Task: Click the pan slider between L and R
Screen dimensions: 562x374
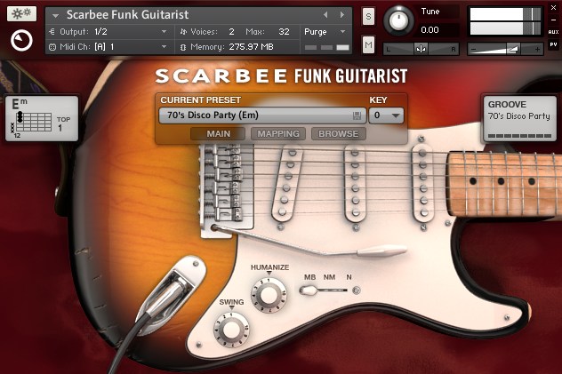Action: (420, 48)
